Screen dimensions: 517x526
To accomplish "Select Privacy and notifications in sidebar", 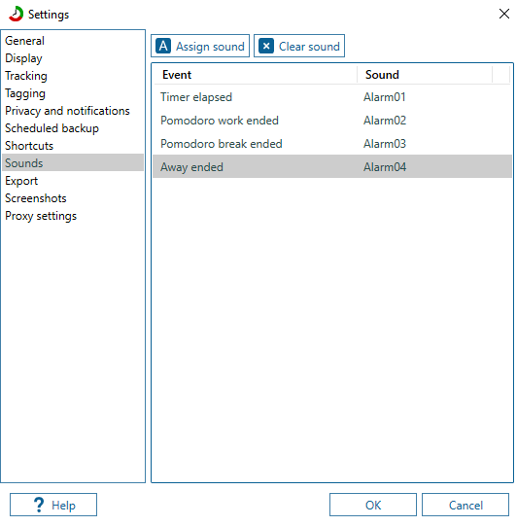I will (x=67, y=111).
